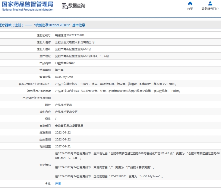
Task: Click the 型号规格 row label
Action: click(x=45, y=77)
